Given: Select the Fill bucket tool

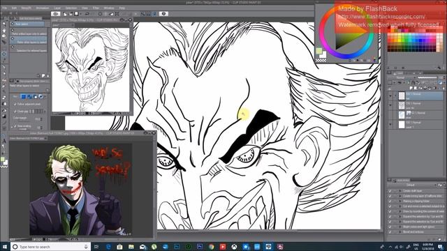Looking at the screenshot, I should [x=4, y=110].
